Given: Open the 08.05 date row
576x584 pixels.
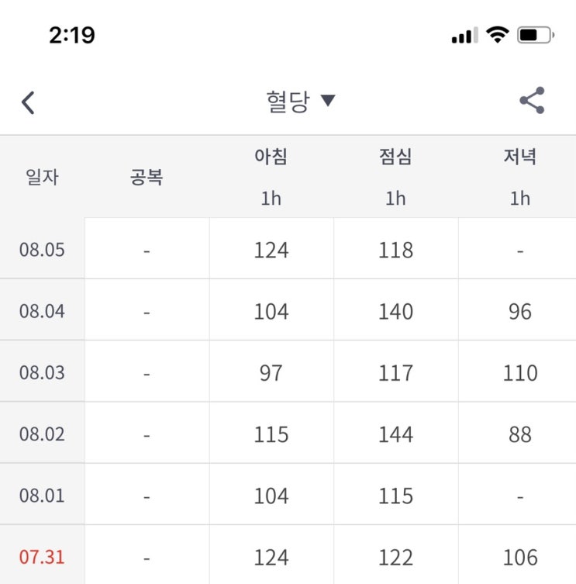Looking at the screenshot, I should point(42,250).
